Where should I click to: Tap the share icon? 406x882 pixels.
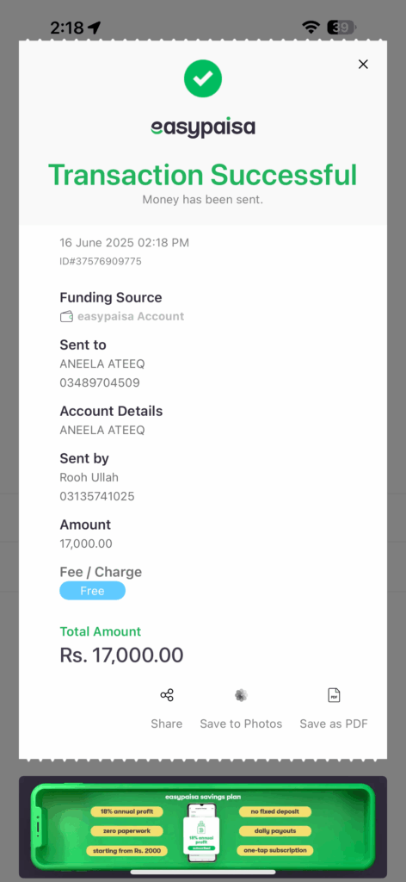click(x=167, y=695)
